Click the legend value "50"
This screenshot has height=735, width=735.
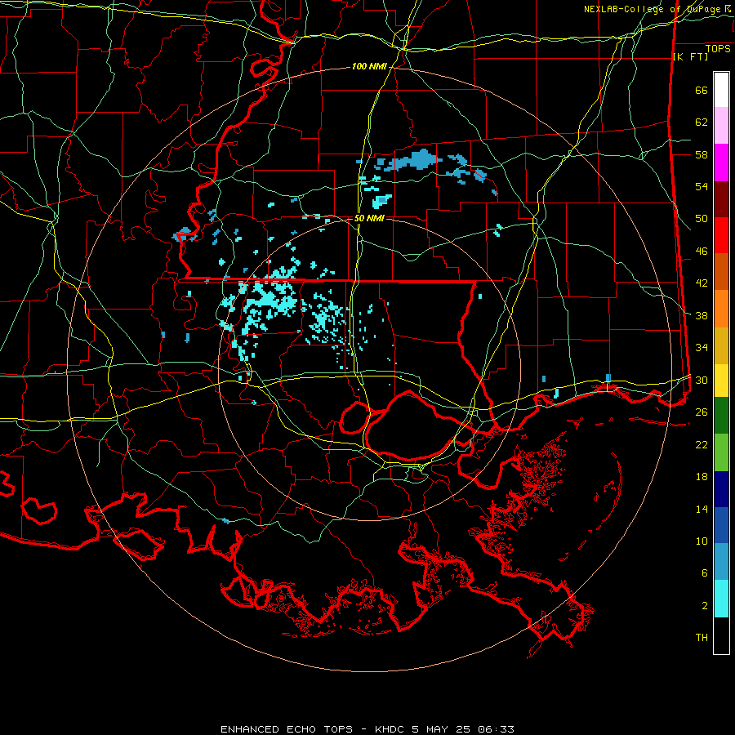coord(702,219)
